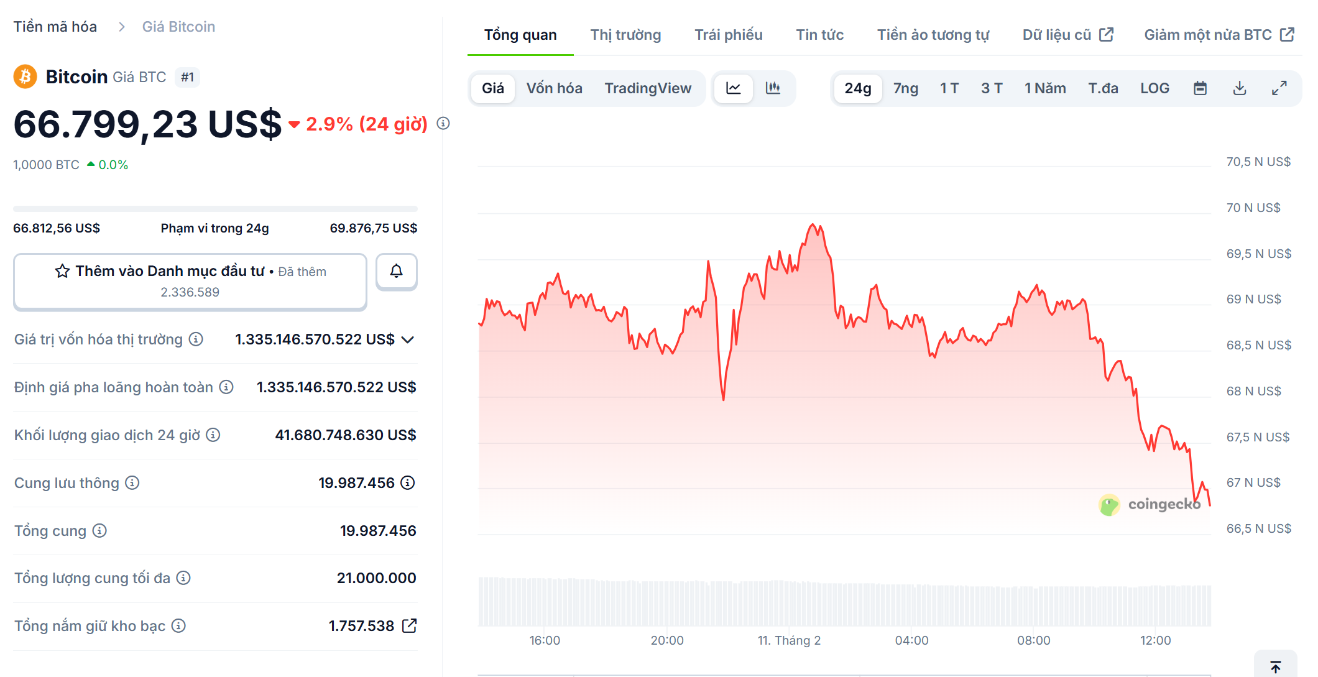Click the 24h price range bar
This screenshot has height=677, width=1318.
click(215, 209)
